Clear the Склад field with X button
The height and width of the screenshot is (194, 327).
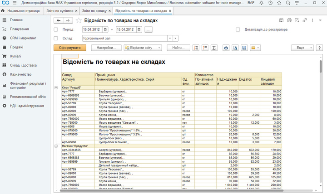point(175,38)
